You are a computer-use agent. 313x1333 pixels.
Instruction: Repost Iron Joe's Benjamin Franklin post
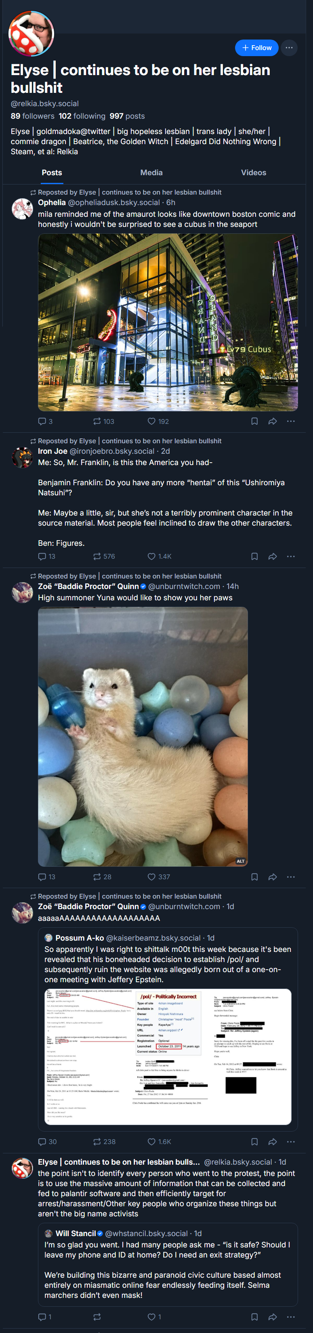(x=103, y=556)
